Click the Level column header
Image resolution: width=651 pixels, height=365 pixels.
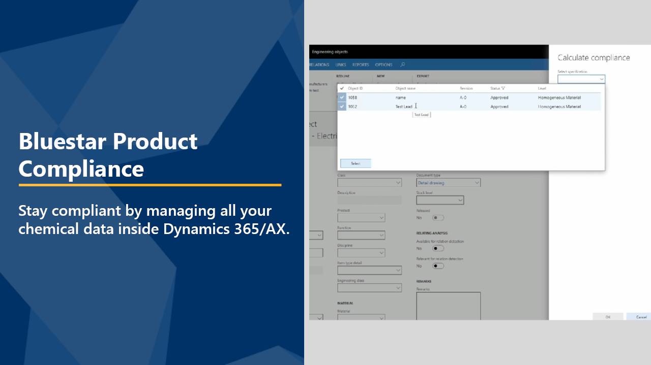click(x=542, y=88)
